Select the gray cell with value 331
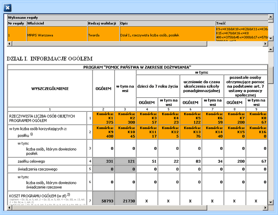The width and height of the screenshot is (278, 215). pyautogui.click(x=103, y=161)
